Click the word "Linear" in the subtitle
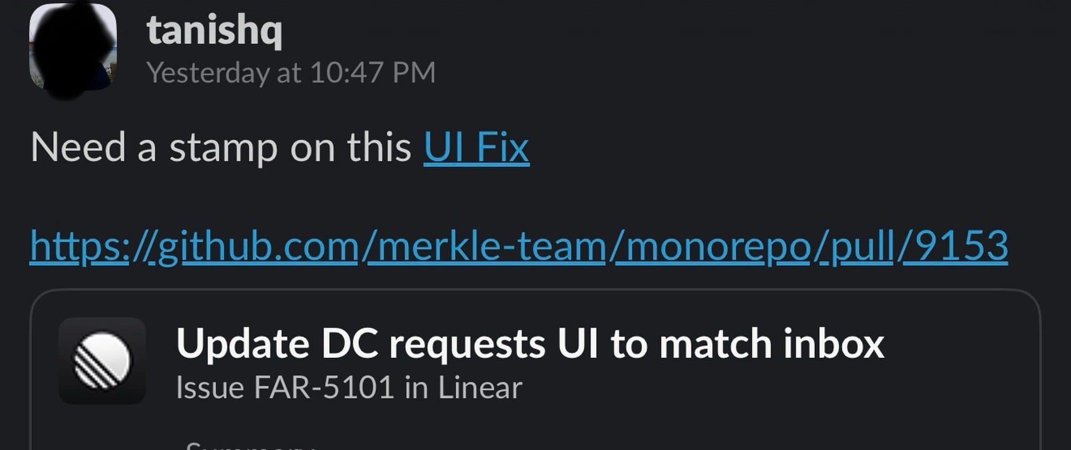 coord(480,387)
